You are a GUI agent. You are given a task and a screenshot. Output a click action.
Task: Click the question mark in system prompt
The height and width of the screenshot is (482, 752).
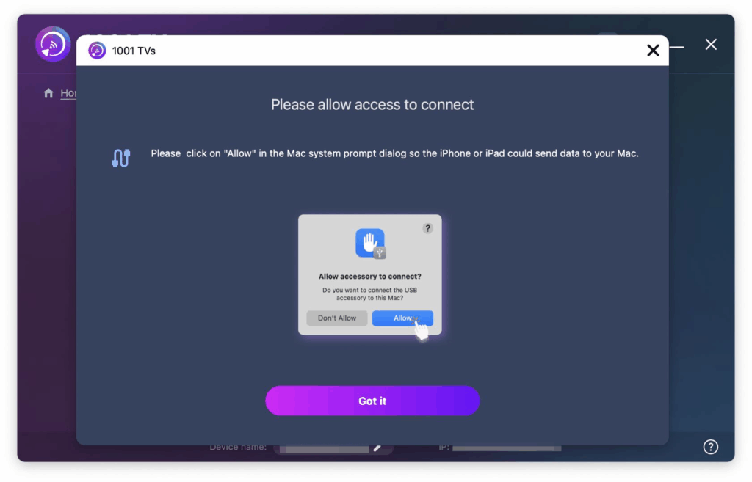tap(428, 228)
